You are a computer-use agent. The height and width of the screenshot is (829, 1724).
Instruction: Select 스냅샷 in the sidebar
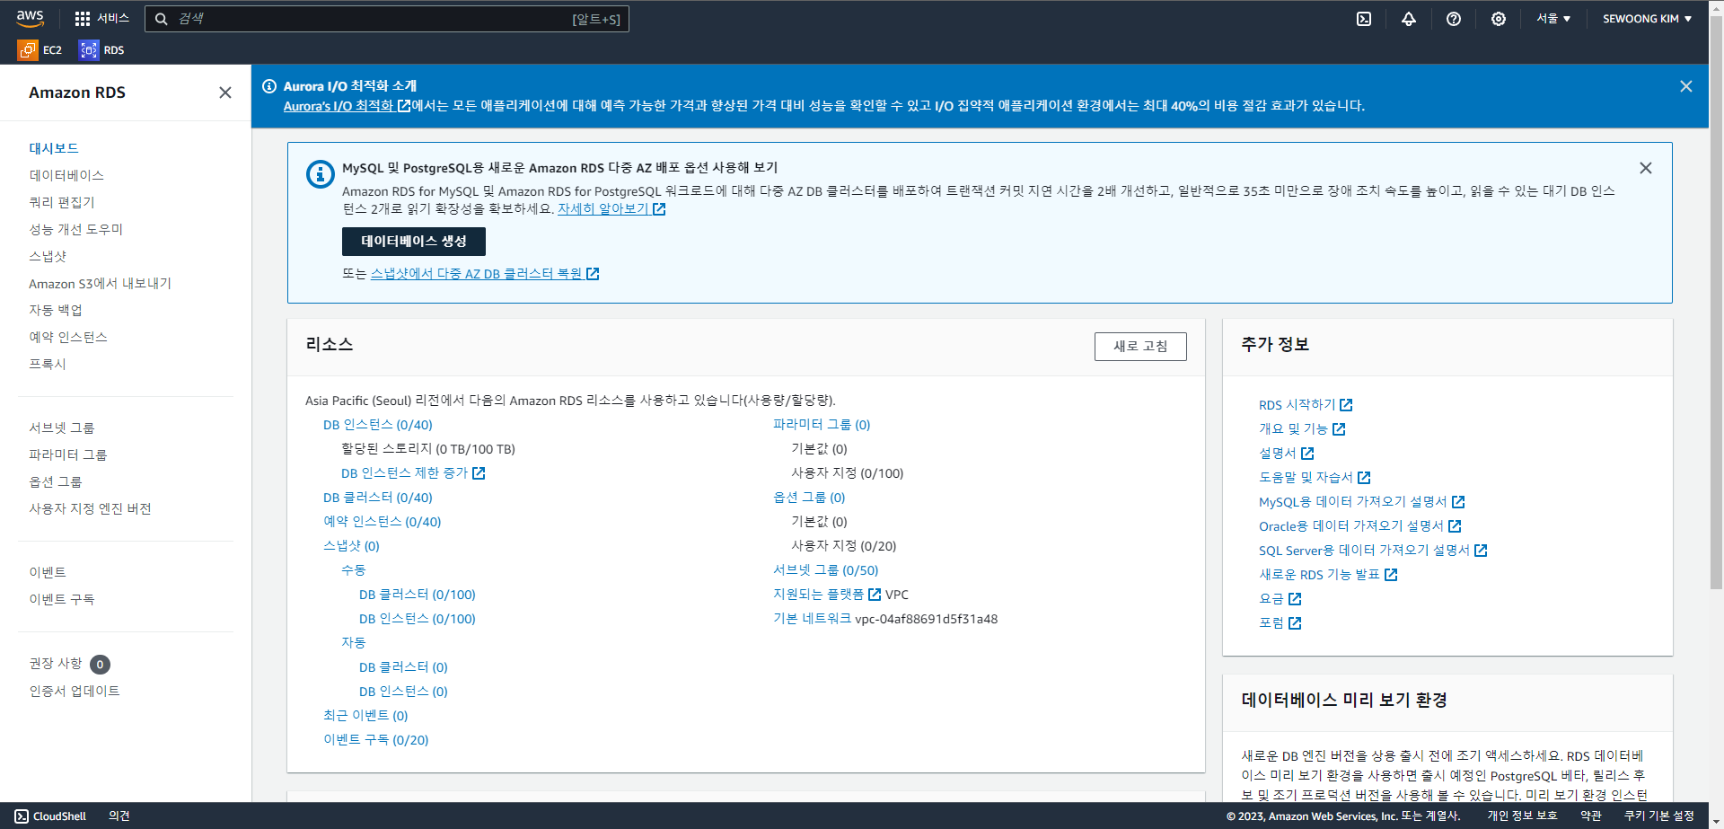point(48,256)
